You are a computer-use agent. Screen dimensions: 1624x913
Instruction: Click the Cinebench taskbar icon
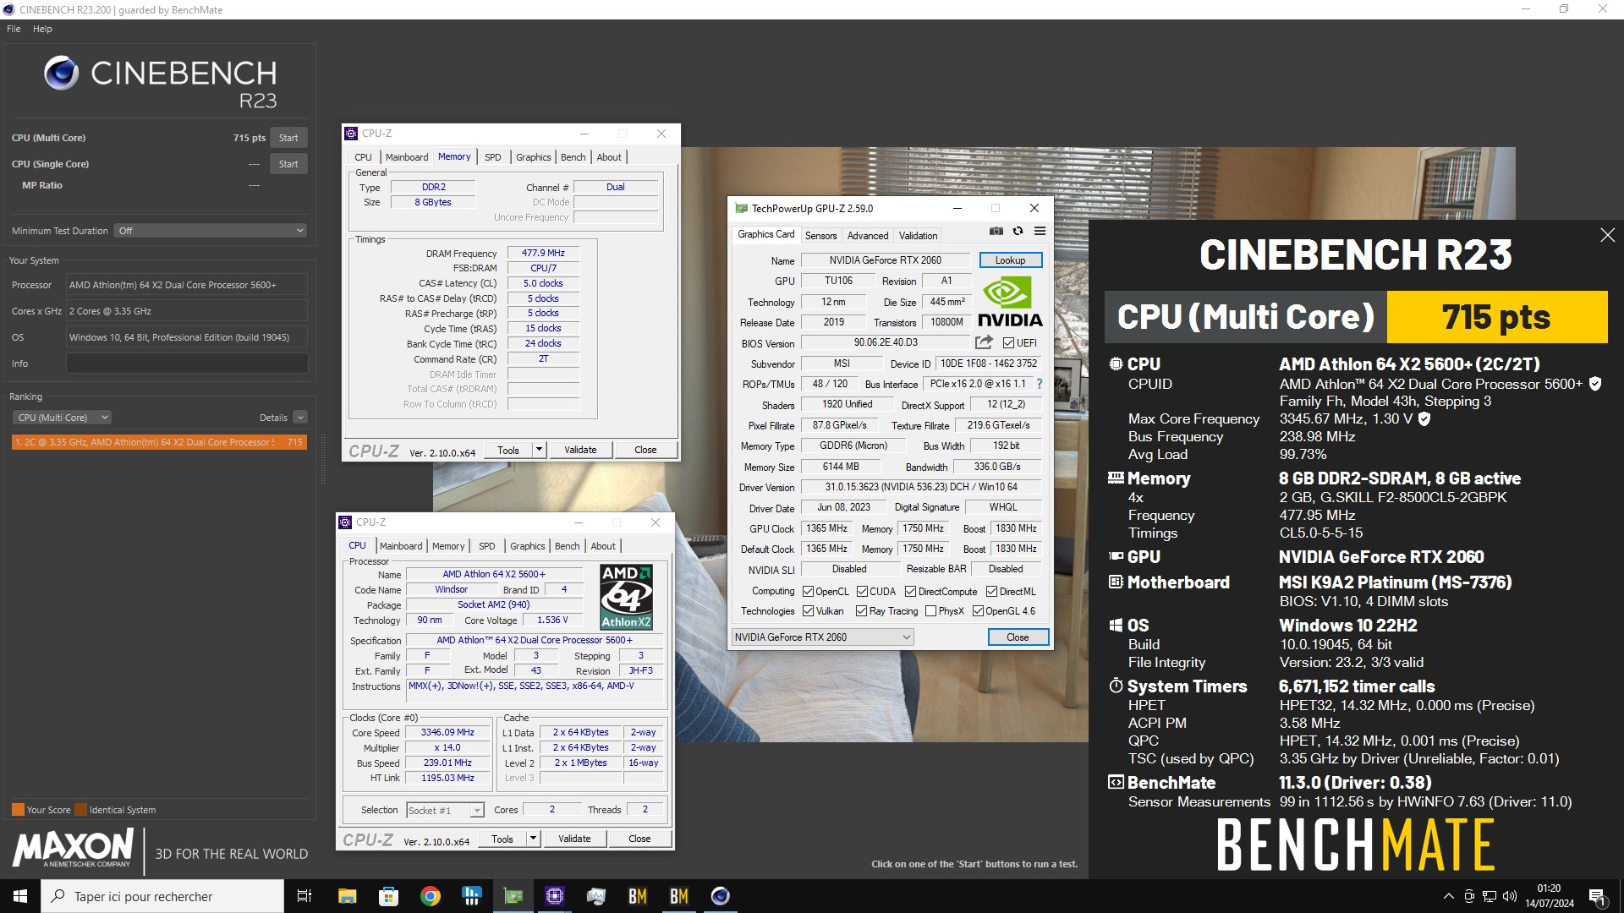click(x=720, y=896)
